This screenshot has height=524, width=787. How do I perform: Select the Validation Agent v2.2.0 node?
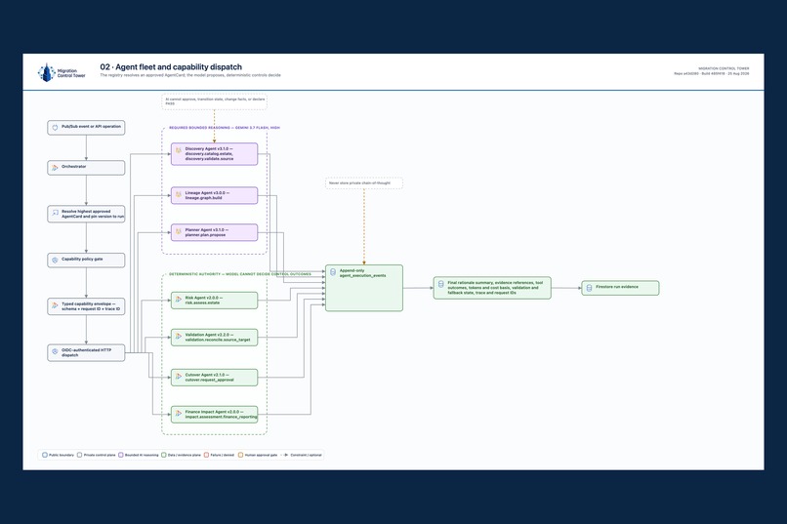coord(214,338)
